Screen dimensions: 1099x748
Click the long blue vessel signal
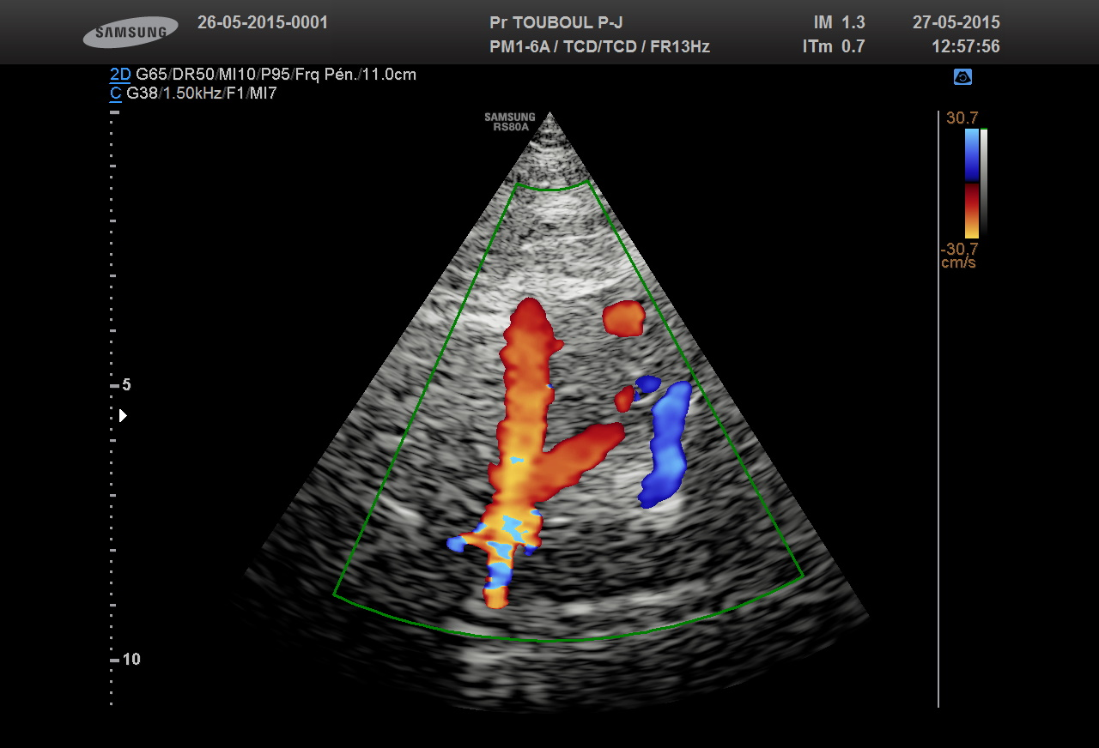665,446
